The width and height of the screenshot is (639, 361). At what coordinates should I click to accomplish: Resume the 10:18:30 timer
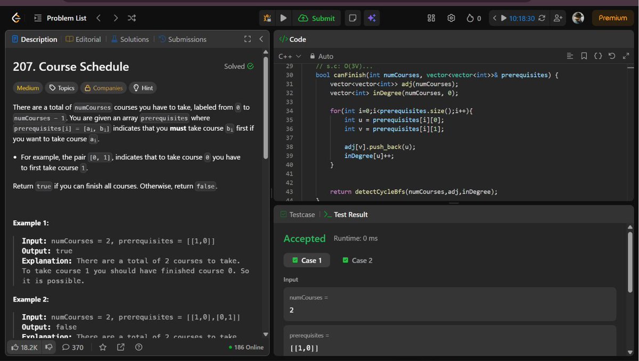pos(504,18)
